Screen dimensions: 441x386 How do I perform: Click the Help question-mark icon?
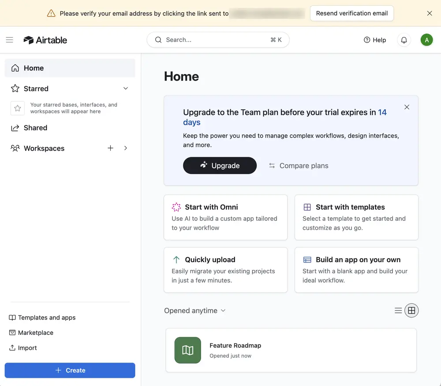coord(367,40)
